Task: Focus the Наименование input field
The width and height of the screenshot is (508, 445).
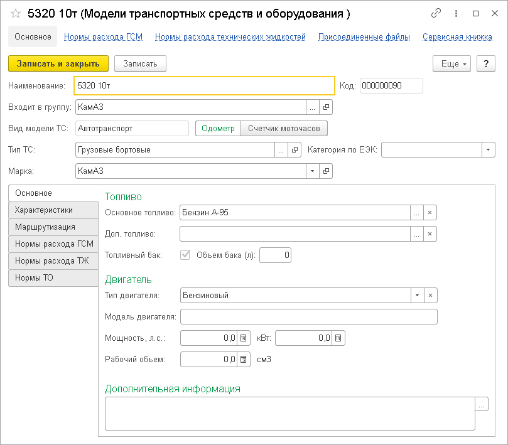Action: [x=204, y=86]
